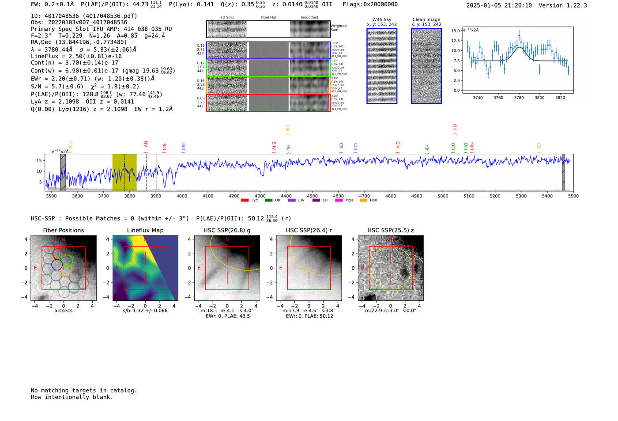Screen dimensions: 618x421
Task: Click the magenta MgII legend swatch
Action: click(339, 201)
